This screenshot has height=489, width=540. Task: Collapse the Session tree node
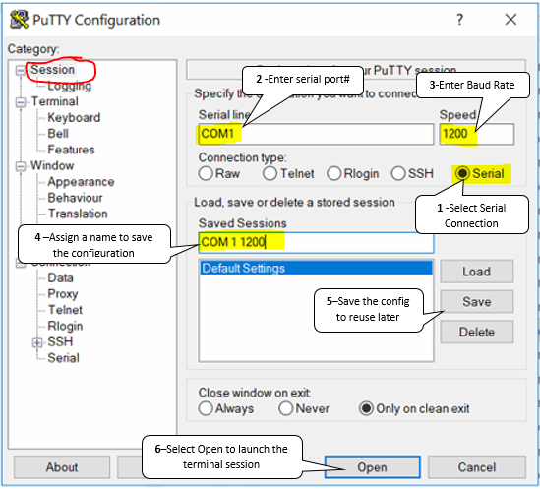pos(21,70)
